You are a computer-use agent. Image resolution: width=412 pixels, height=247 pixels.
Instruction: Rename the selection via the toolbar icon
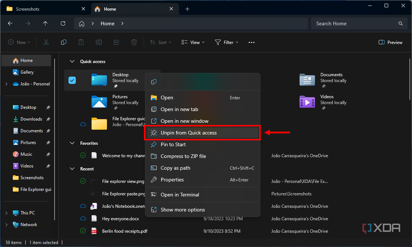(99, 42)
